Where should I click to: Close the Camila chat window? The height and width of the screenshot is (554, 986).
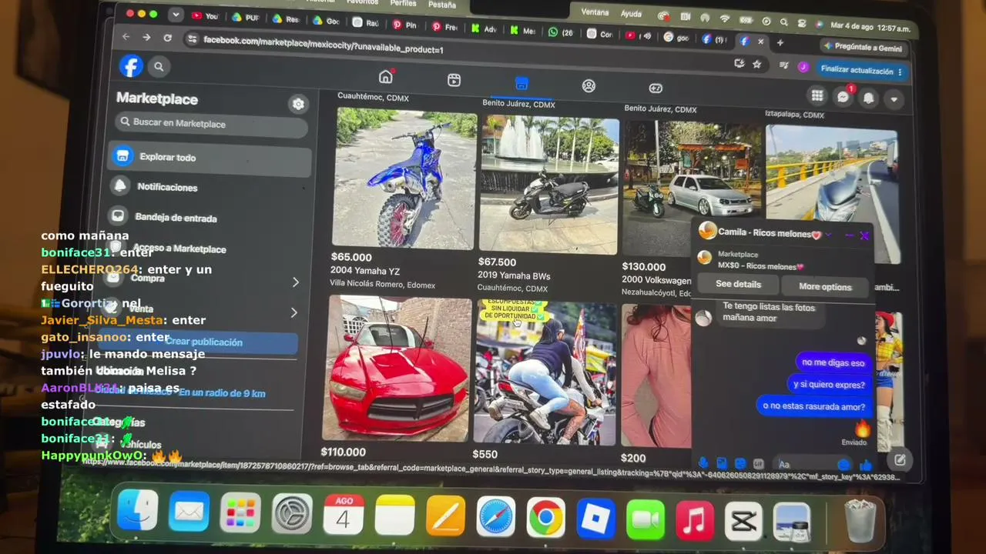[x=864, y=235]
